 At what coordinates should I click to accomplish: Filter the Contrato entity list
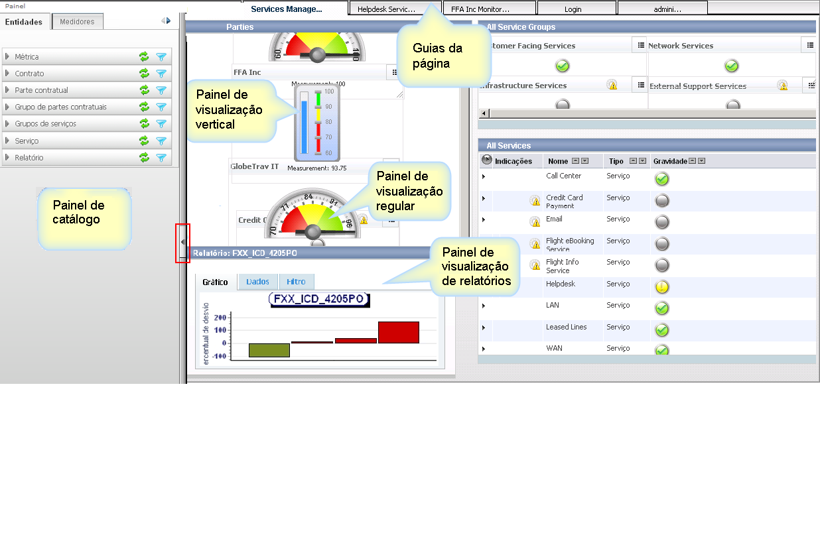pos(161,74)
